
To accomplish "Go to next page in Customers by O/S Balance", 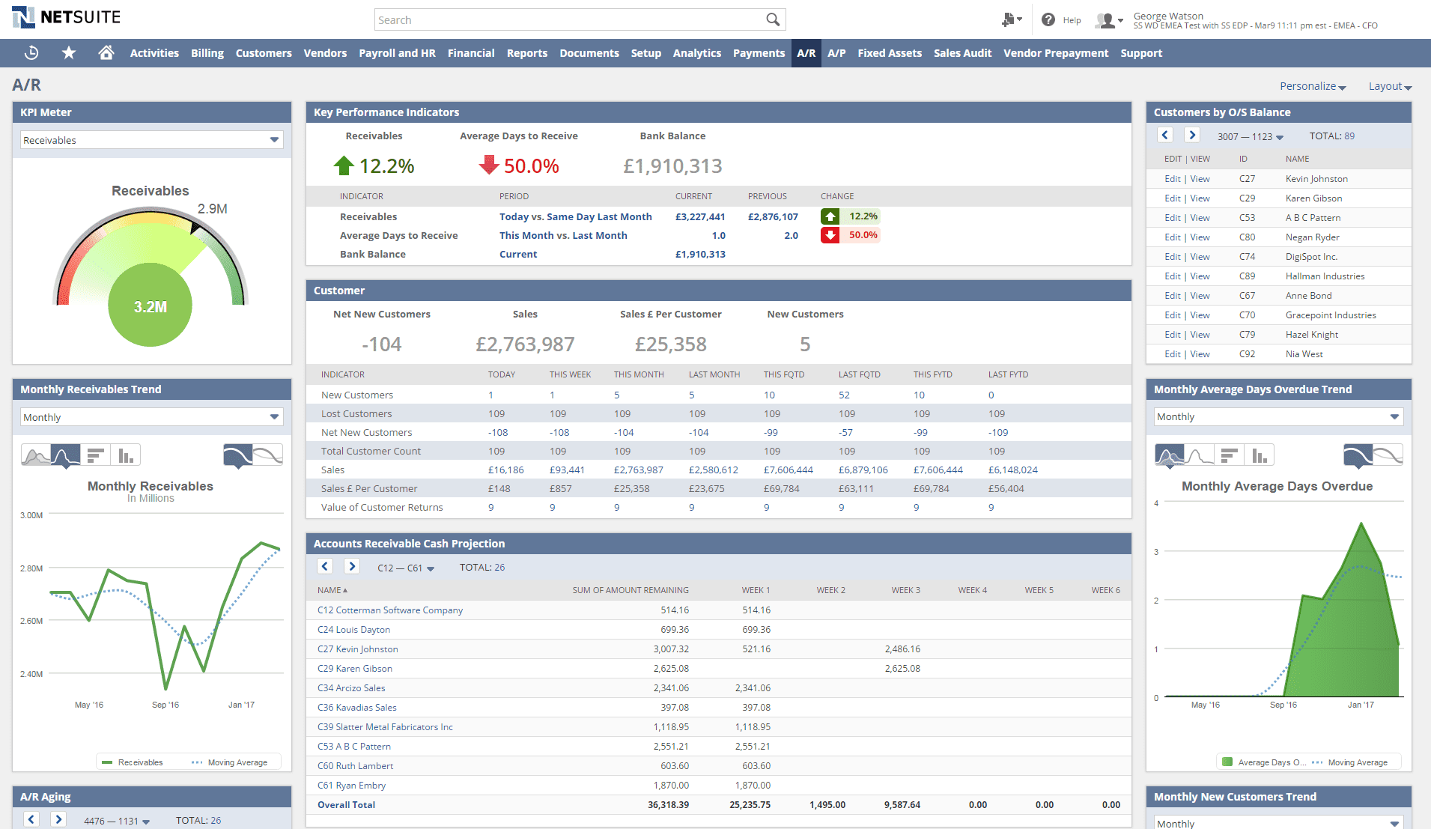I will (x=1192, y=135).
